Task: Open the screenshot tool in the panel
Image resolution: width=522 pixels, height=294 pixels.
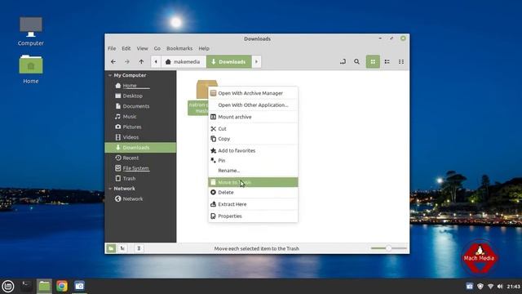Action: [80, 286]
